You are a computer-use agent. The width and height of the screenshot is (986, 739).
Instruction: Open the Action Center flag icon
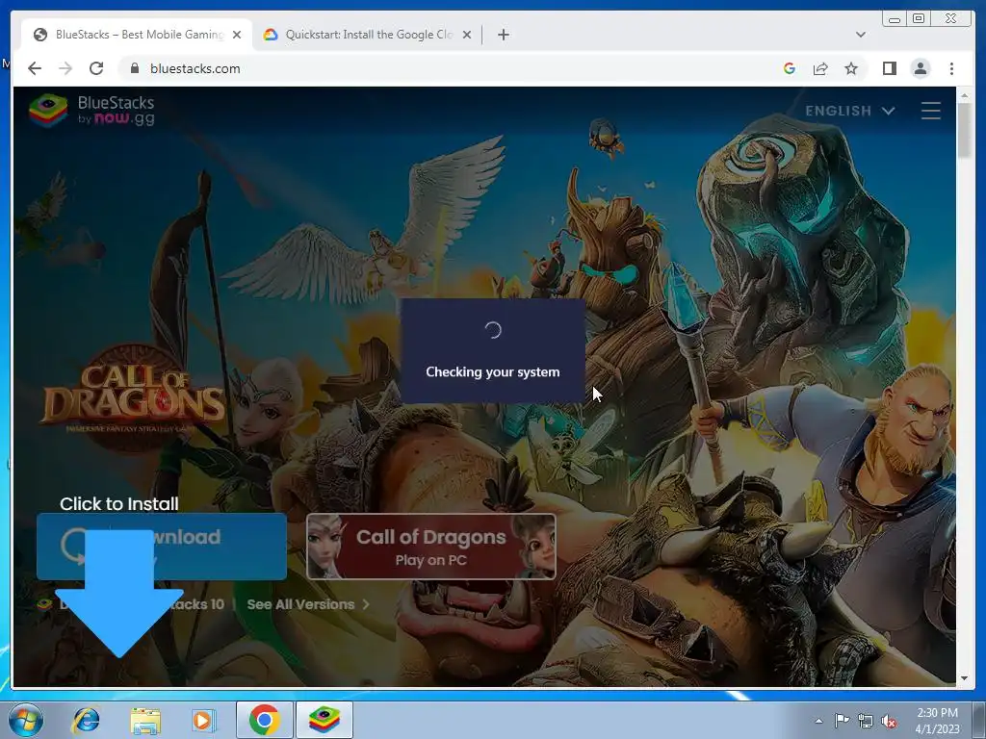pyautogui.click(x=842, y=720)
